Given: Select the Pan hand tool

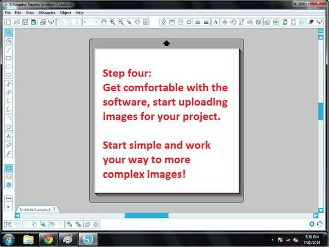Looking at the screenshot, I should (104, 22).
